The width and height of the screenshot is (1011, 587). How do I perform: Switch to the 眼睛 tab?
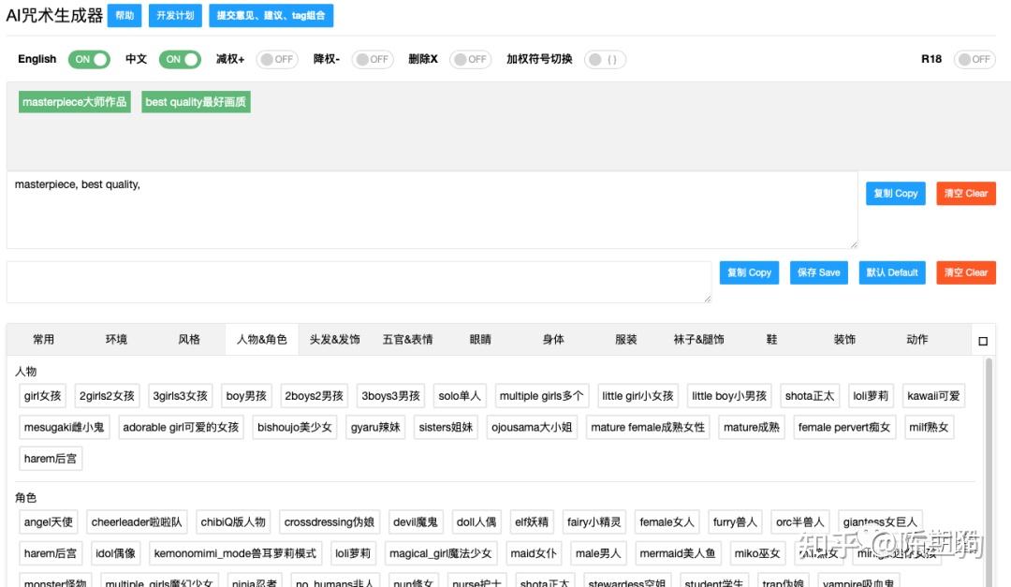tap(480, 340)
